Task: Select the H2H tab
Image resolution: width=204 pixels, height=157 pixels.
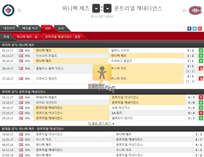Action: pyautogui.click(x=48, y=28)
